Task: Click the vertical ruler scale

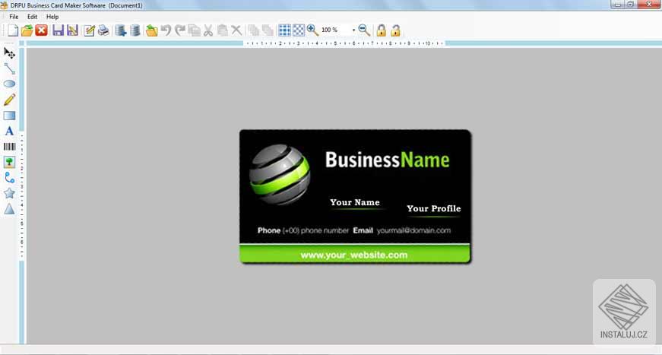Action: click(x=21, y=196)
